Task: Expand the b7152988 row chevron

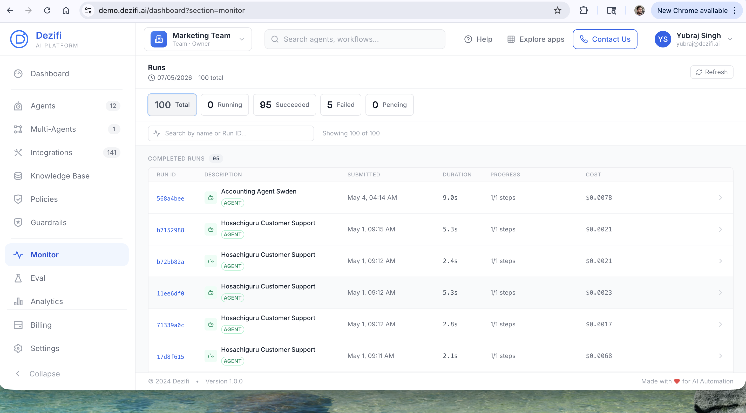Action: point(720,229)
